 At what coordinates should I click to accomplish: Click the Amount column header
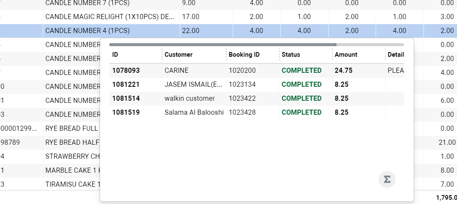coord(346,55)
